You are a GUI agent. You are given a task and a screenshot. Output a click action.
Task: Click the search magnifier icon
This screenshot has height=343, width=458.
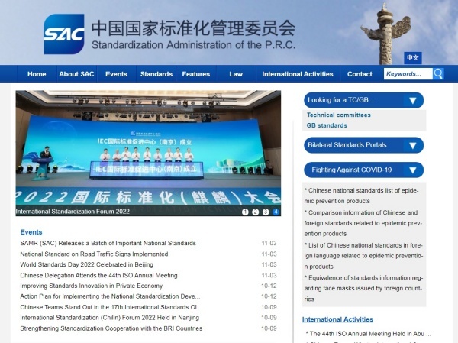438,74
